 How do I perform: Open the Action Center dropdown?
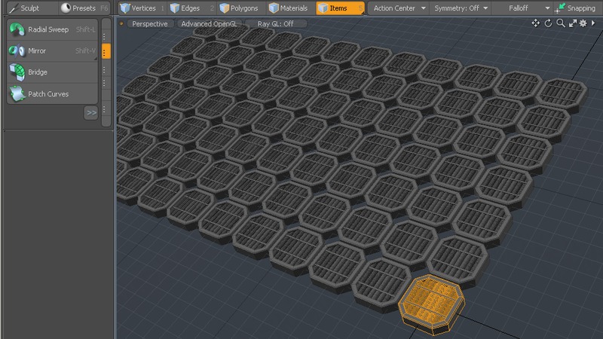(399, 8)
